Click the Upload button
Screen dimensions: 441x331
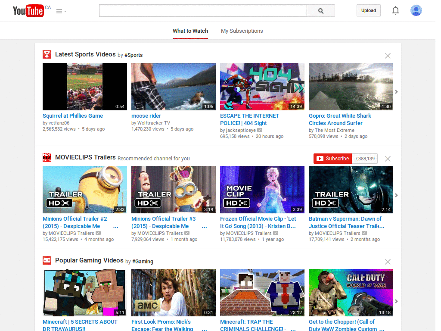coord(369,10)
